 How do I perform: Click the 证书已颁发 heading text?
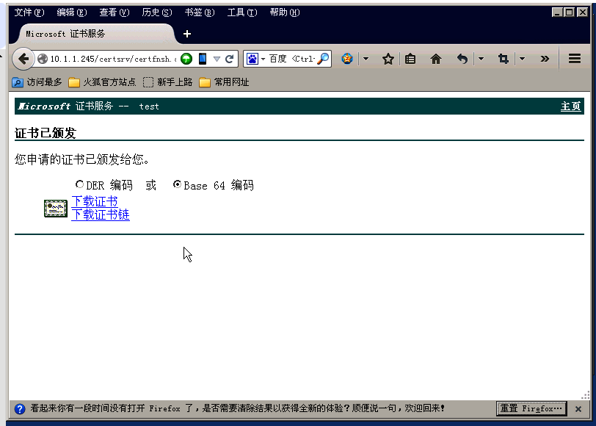pos(46,133)
